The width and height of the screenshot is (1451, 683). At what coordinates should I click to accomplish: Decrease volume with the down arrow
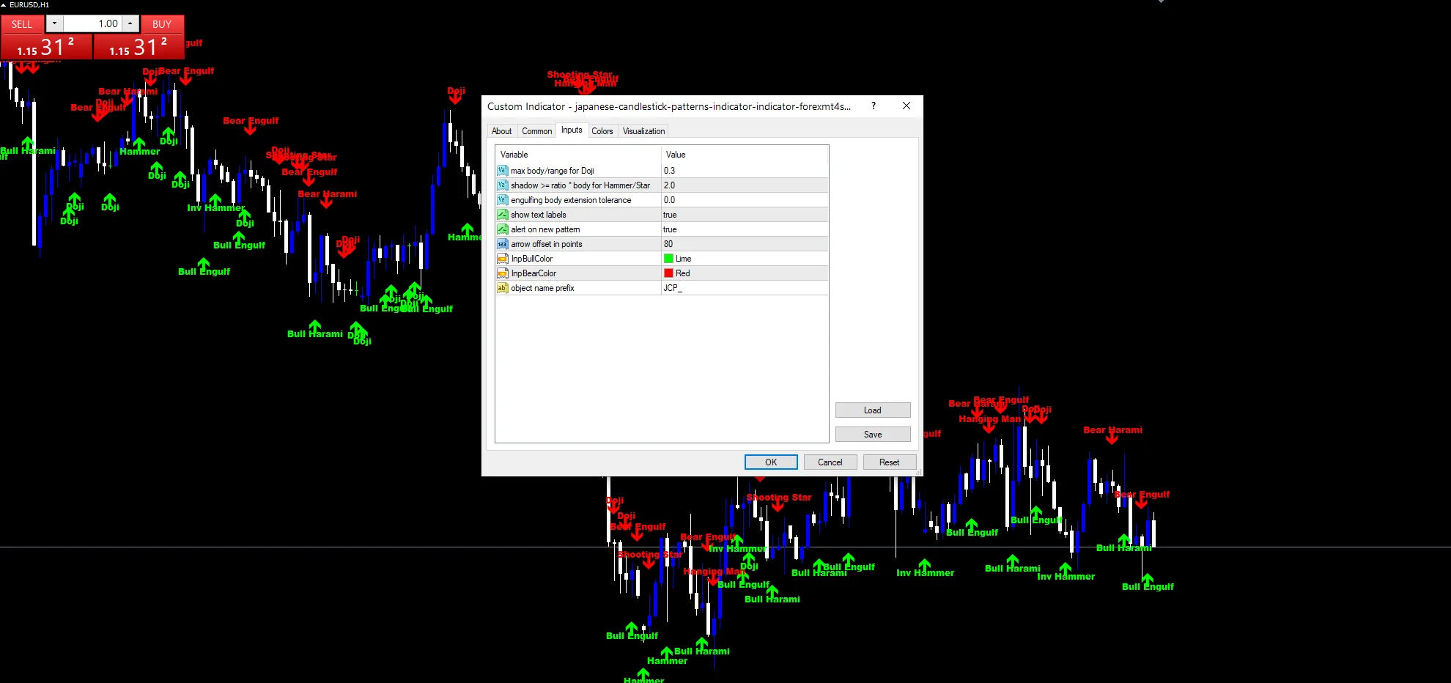[54, 23]
